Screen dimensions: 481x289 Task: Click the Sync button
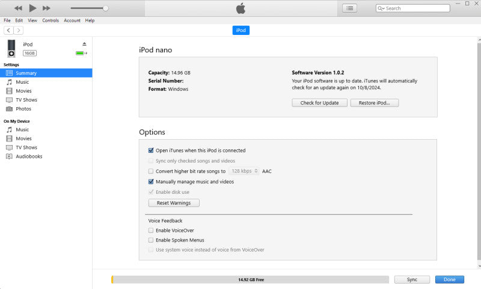pos(412,279)
